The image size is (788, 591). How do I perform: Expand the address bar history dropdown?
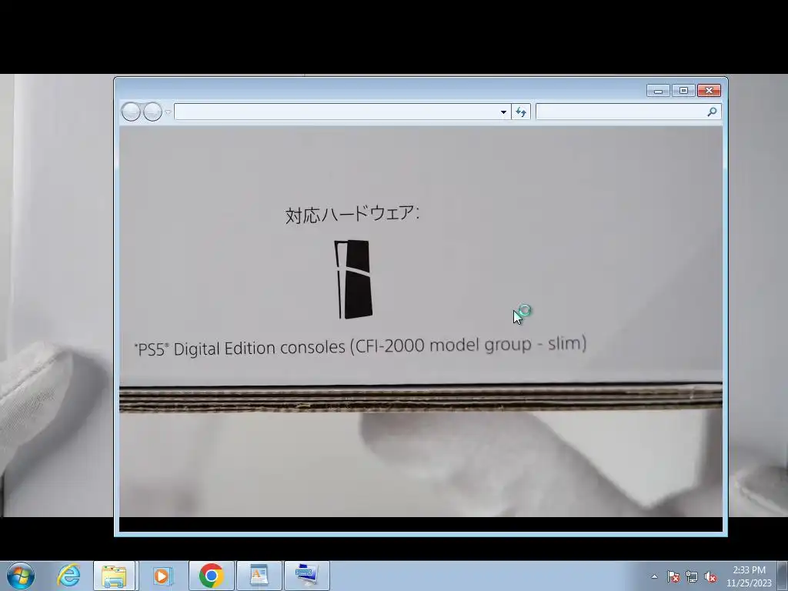point(503,112)
